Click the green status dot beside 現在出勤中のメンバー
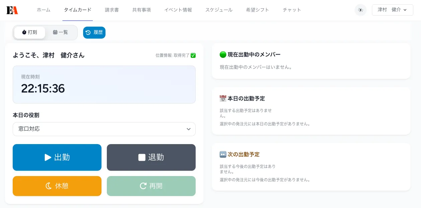This screenshot has width=421, height=208. (x=223, y=55)
